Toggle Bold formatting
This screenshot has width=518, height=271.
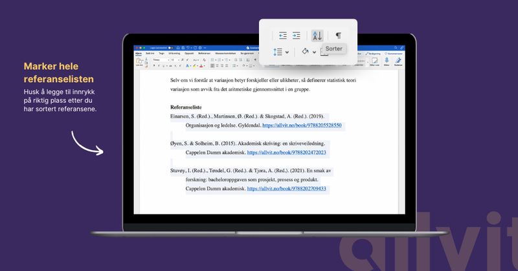coord(154,66)
